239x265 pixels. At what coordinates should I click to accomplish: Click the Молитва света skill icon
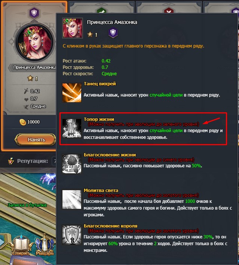point(72,199)
